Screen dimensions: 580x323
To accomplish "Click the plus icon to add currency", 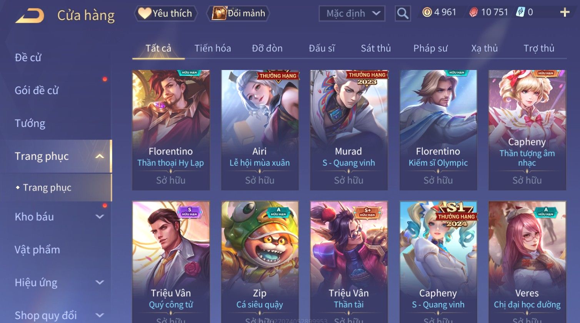I will click(x=565, y=13).
